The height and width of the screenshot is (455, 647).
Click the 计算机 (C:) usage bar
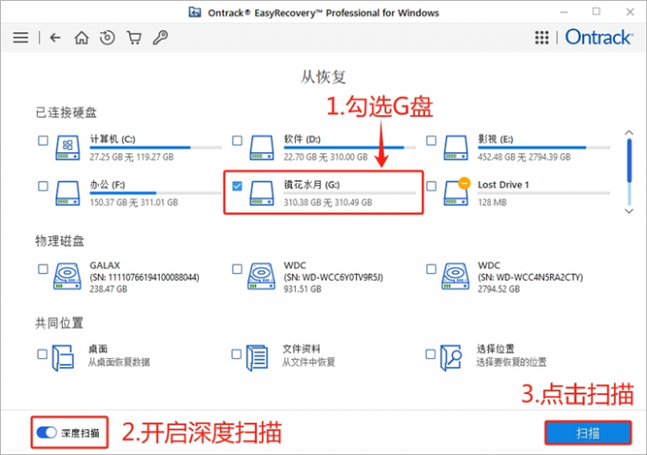pos(155,148)
